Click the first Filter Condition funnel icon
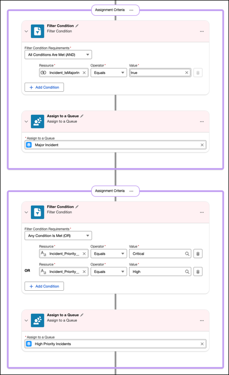This screenshot has height=375, width=229. (37, 31)
